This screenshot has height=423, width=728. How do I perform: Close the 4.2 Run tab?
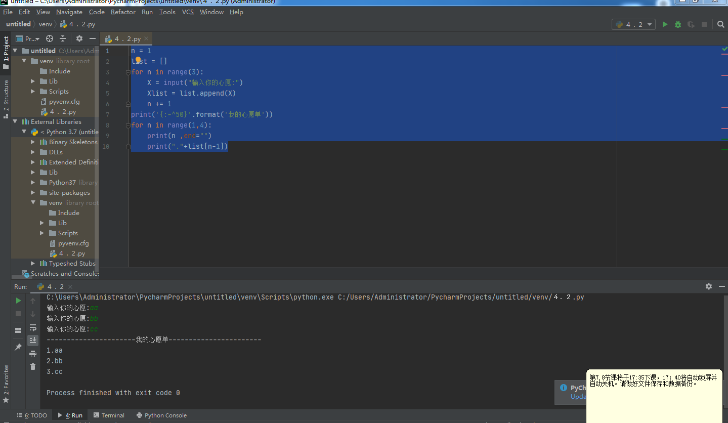click(70, 287)
